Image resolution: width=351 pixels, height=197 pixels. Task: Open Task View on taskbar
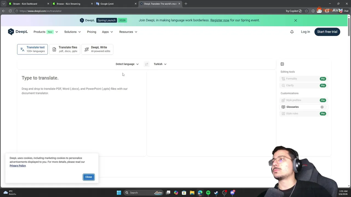coord(168,193)
